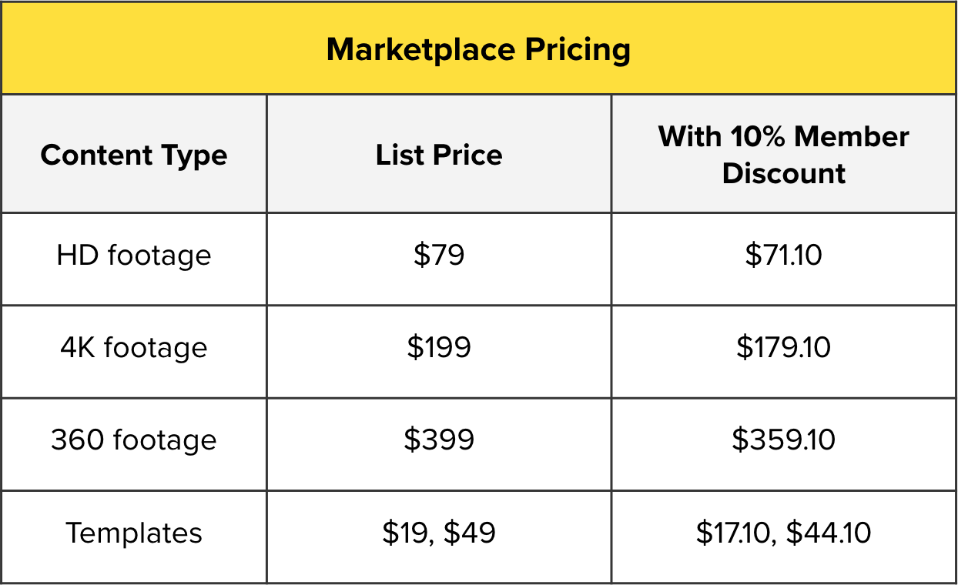Click the $179.10 discounted price
This screenshot has width=958, height=585.
point(784,347)
